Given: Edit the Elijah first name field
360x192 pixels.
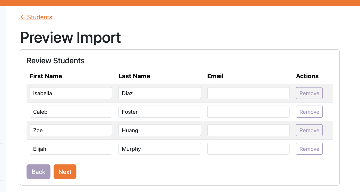Looking at the screenshot, I should (71, 149).
